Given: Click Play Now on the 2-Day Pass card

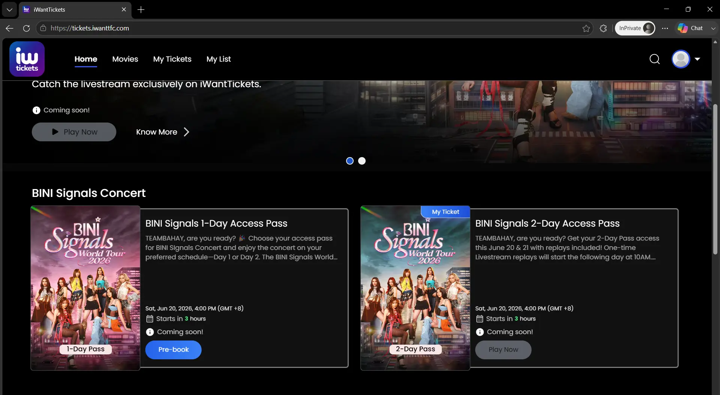Looking at the screenshot, I should [x=503, y=350].
